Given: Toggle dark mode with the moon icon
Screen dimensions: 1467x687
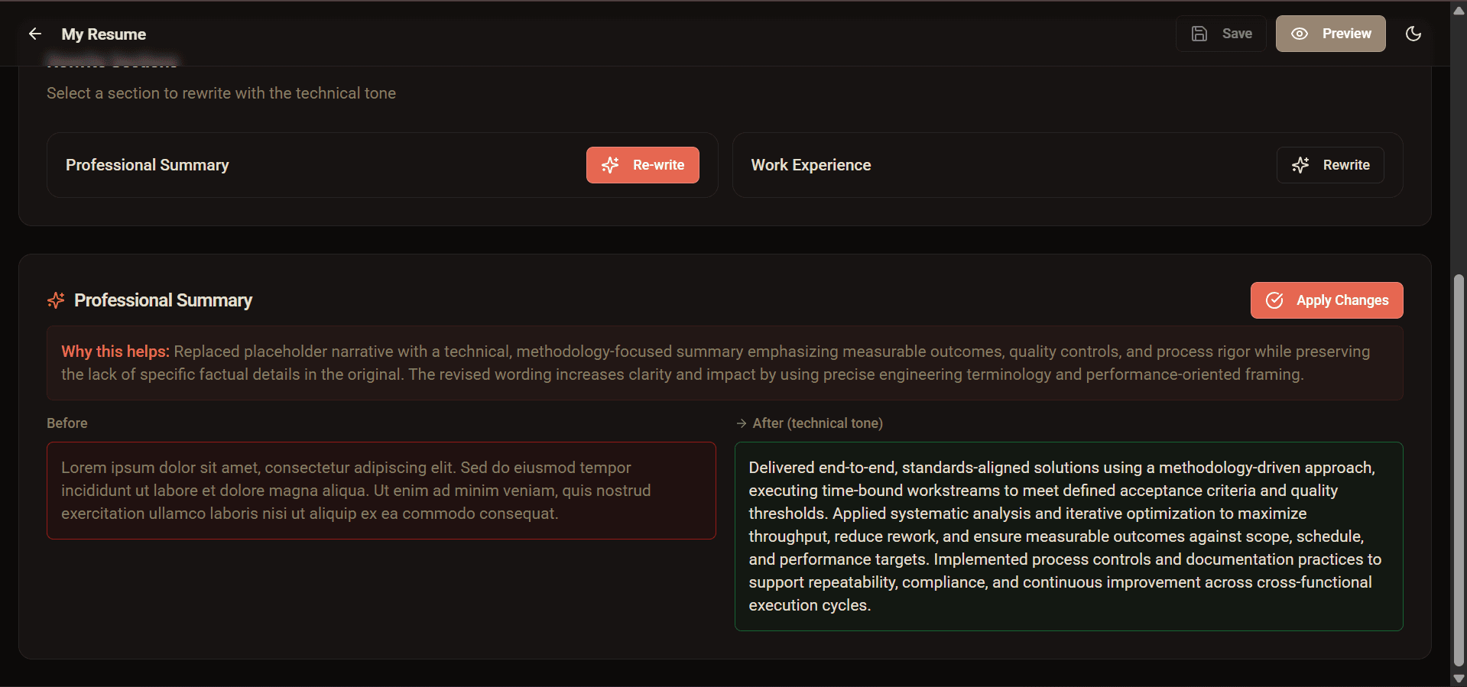Looking at the screenshot, I should [x=1413, y=34].
